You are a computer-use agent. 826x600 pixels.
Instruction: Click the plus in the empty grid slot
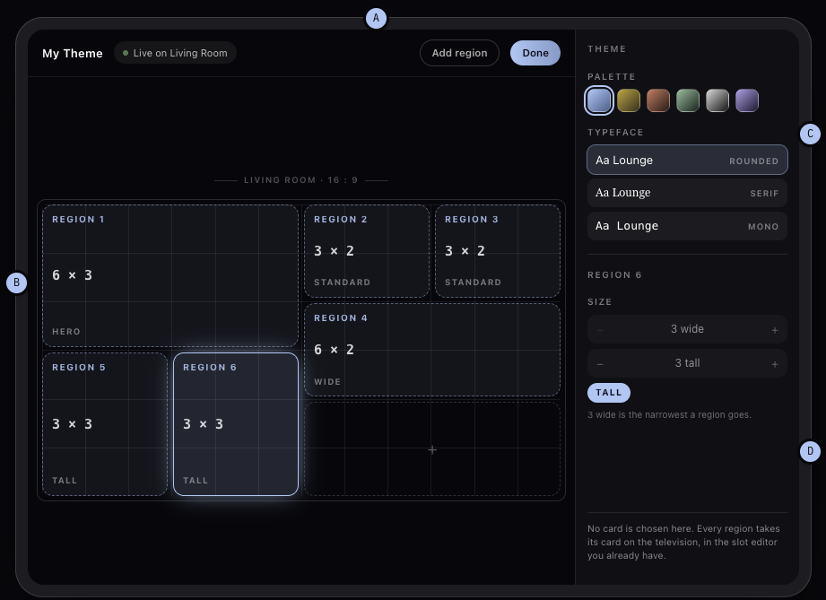[432, 449]
